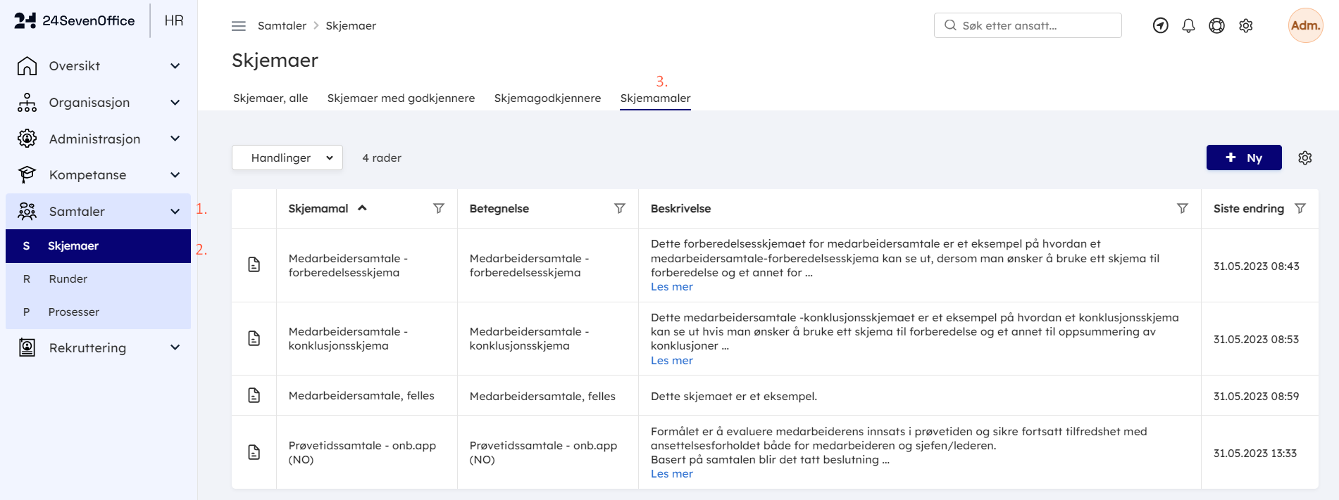Open the Handlinger dropdown
Screen dimensions: 1339x500
[x=287, y=158]
